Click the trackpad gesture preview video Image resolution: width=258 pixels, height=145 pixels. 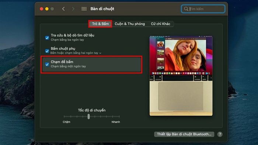click(181, 76)
